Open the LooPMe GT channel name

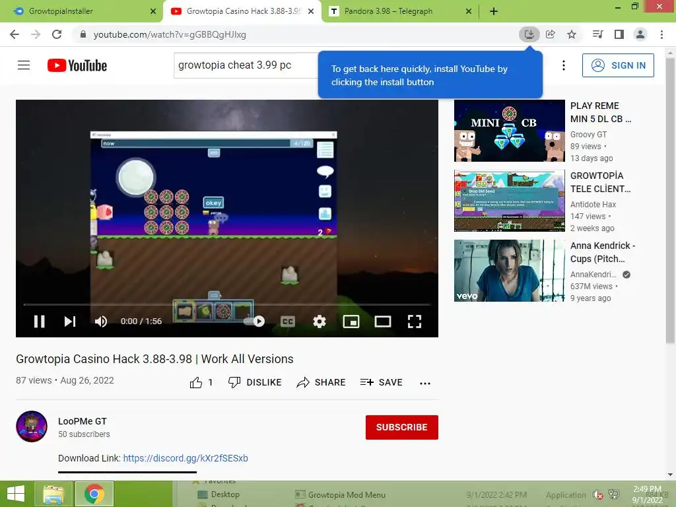[x=83, y=421]
